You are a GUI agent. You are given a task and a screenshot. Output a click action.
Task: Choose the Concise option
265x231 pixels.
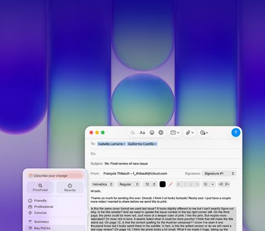(38, 213)
